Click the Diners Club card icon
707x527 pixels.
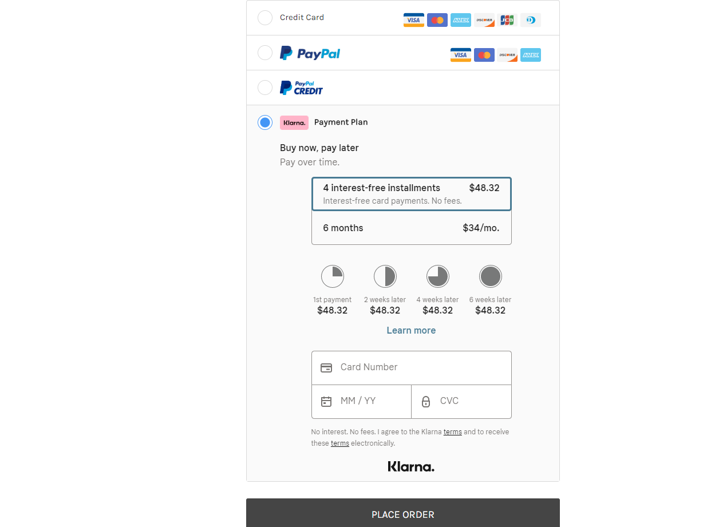531,20
